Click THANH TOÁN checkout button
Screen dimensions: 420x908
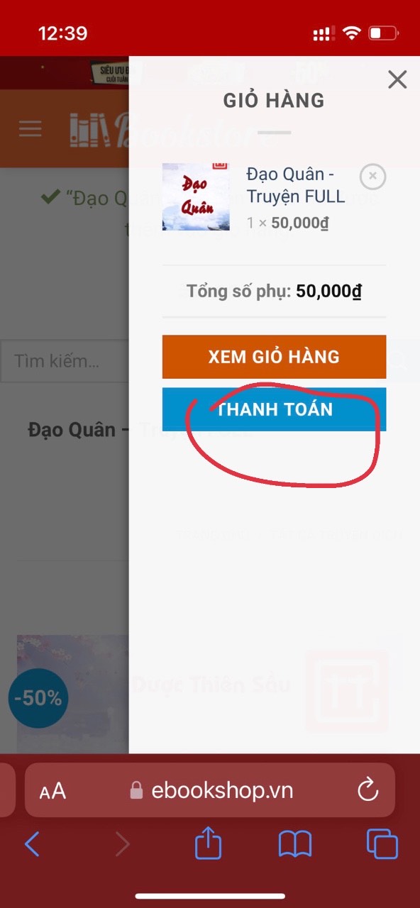[x=274, y=409]
